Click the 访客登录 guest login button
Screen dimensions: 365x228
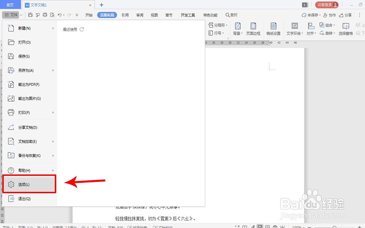tap(327, 5)
